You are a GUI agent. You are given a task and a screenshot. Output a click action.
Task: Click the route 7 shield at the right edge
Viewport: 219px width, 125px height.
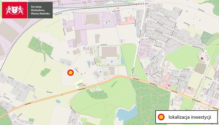[209, 106]
